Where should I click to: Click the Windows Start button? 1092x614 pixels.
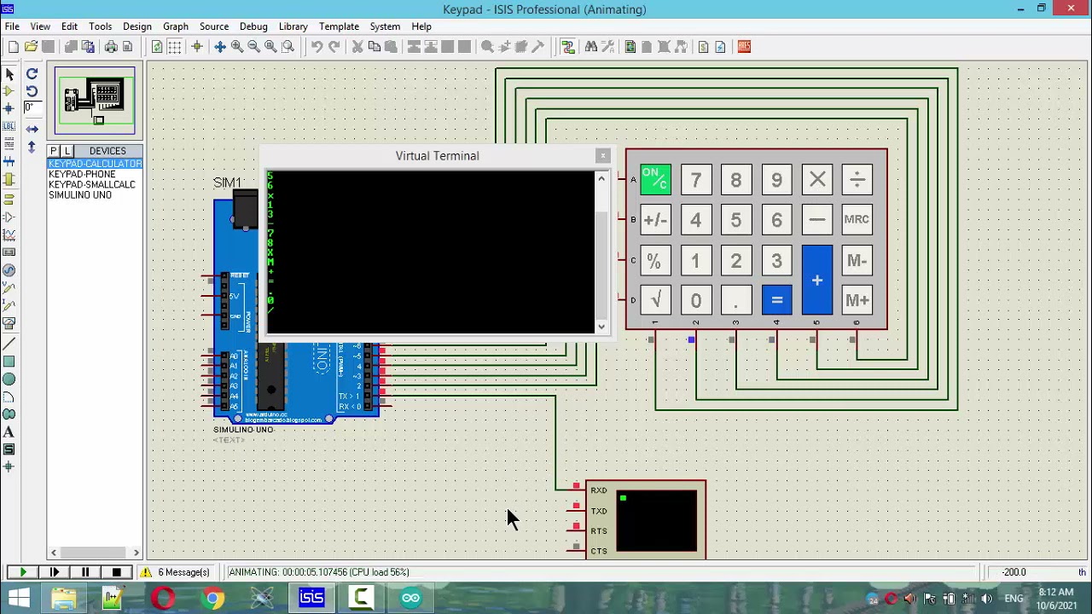click(x=19, y=599)
